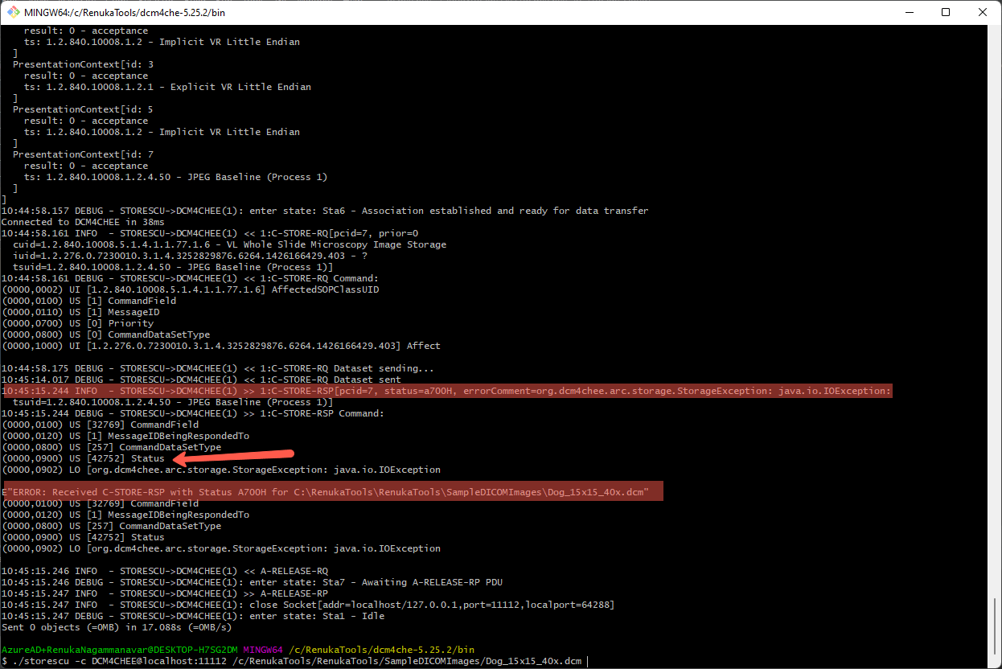Click the Git Bash MINGW64 title bar icon
Viewport: 1002px width, 669px height.
[x=13, y=12]
